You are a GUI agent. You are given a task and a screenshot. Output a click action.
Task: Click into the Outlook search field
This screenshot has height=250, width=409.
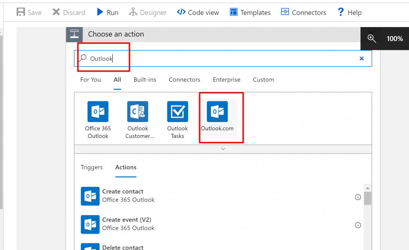click(223, 58)
